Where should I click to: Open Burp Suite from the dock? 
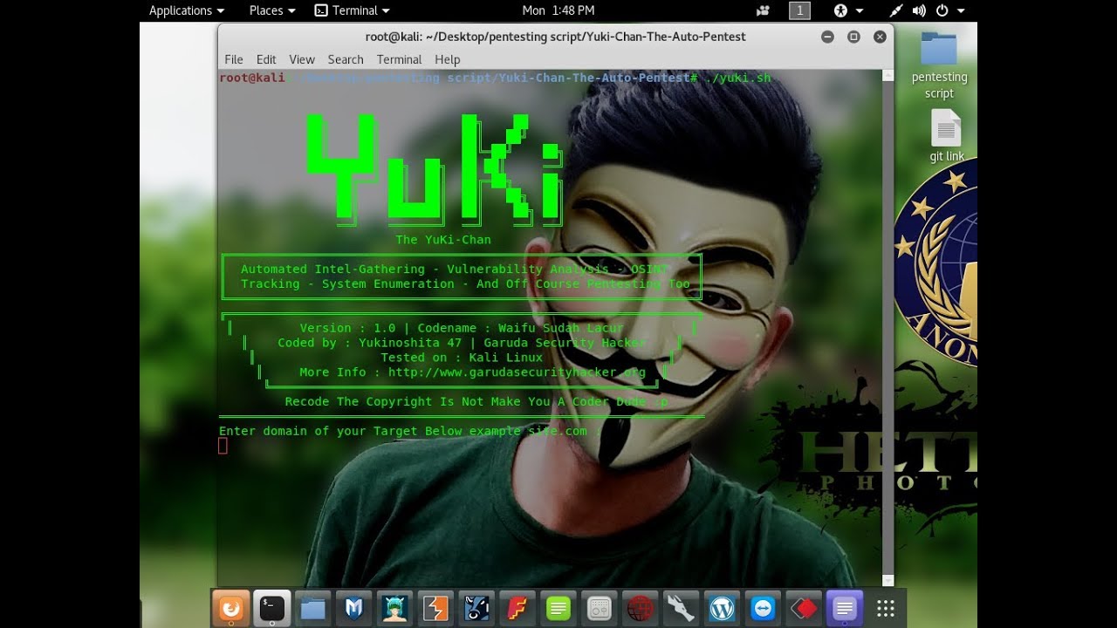[x=435, y=608]
